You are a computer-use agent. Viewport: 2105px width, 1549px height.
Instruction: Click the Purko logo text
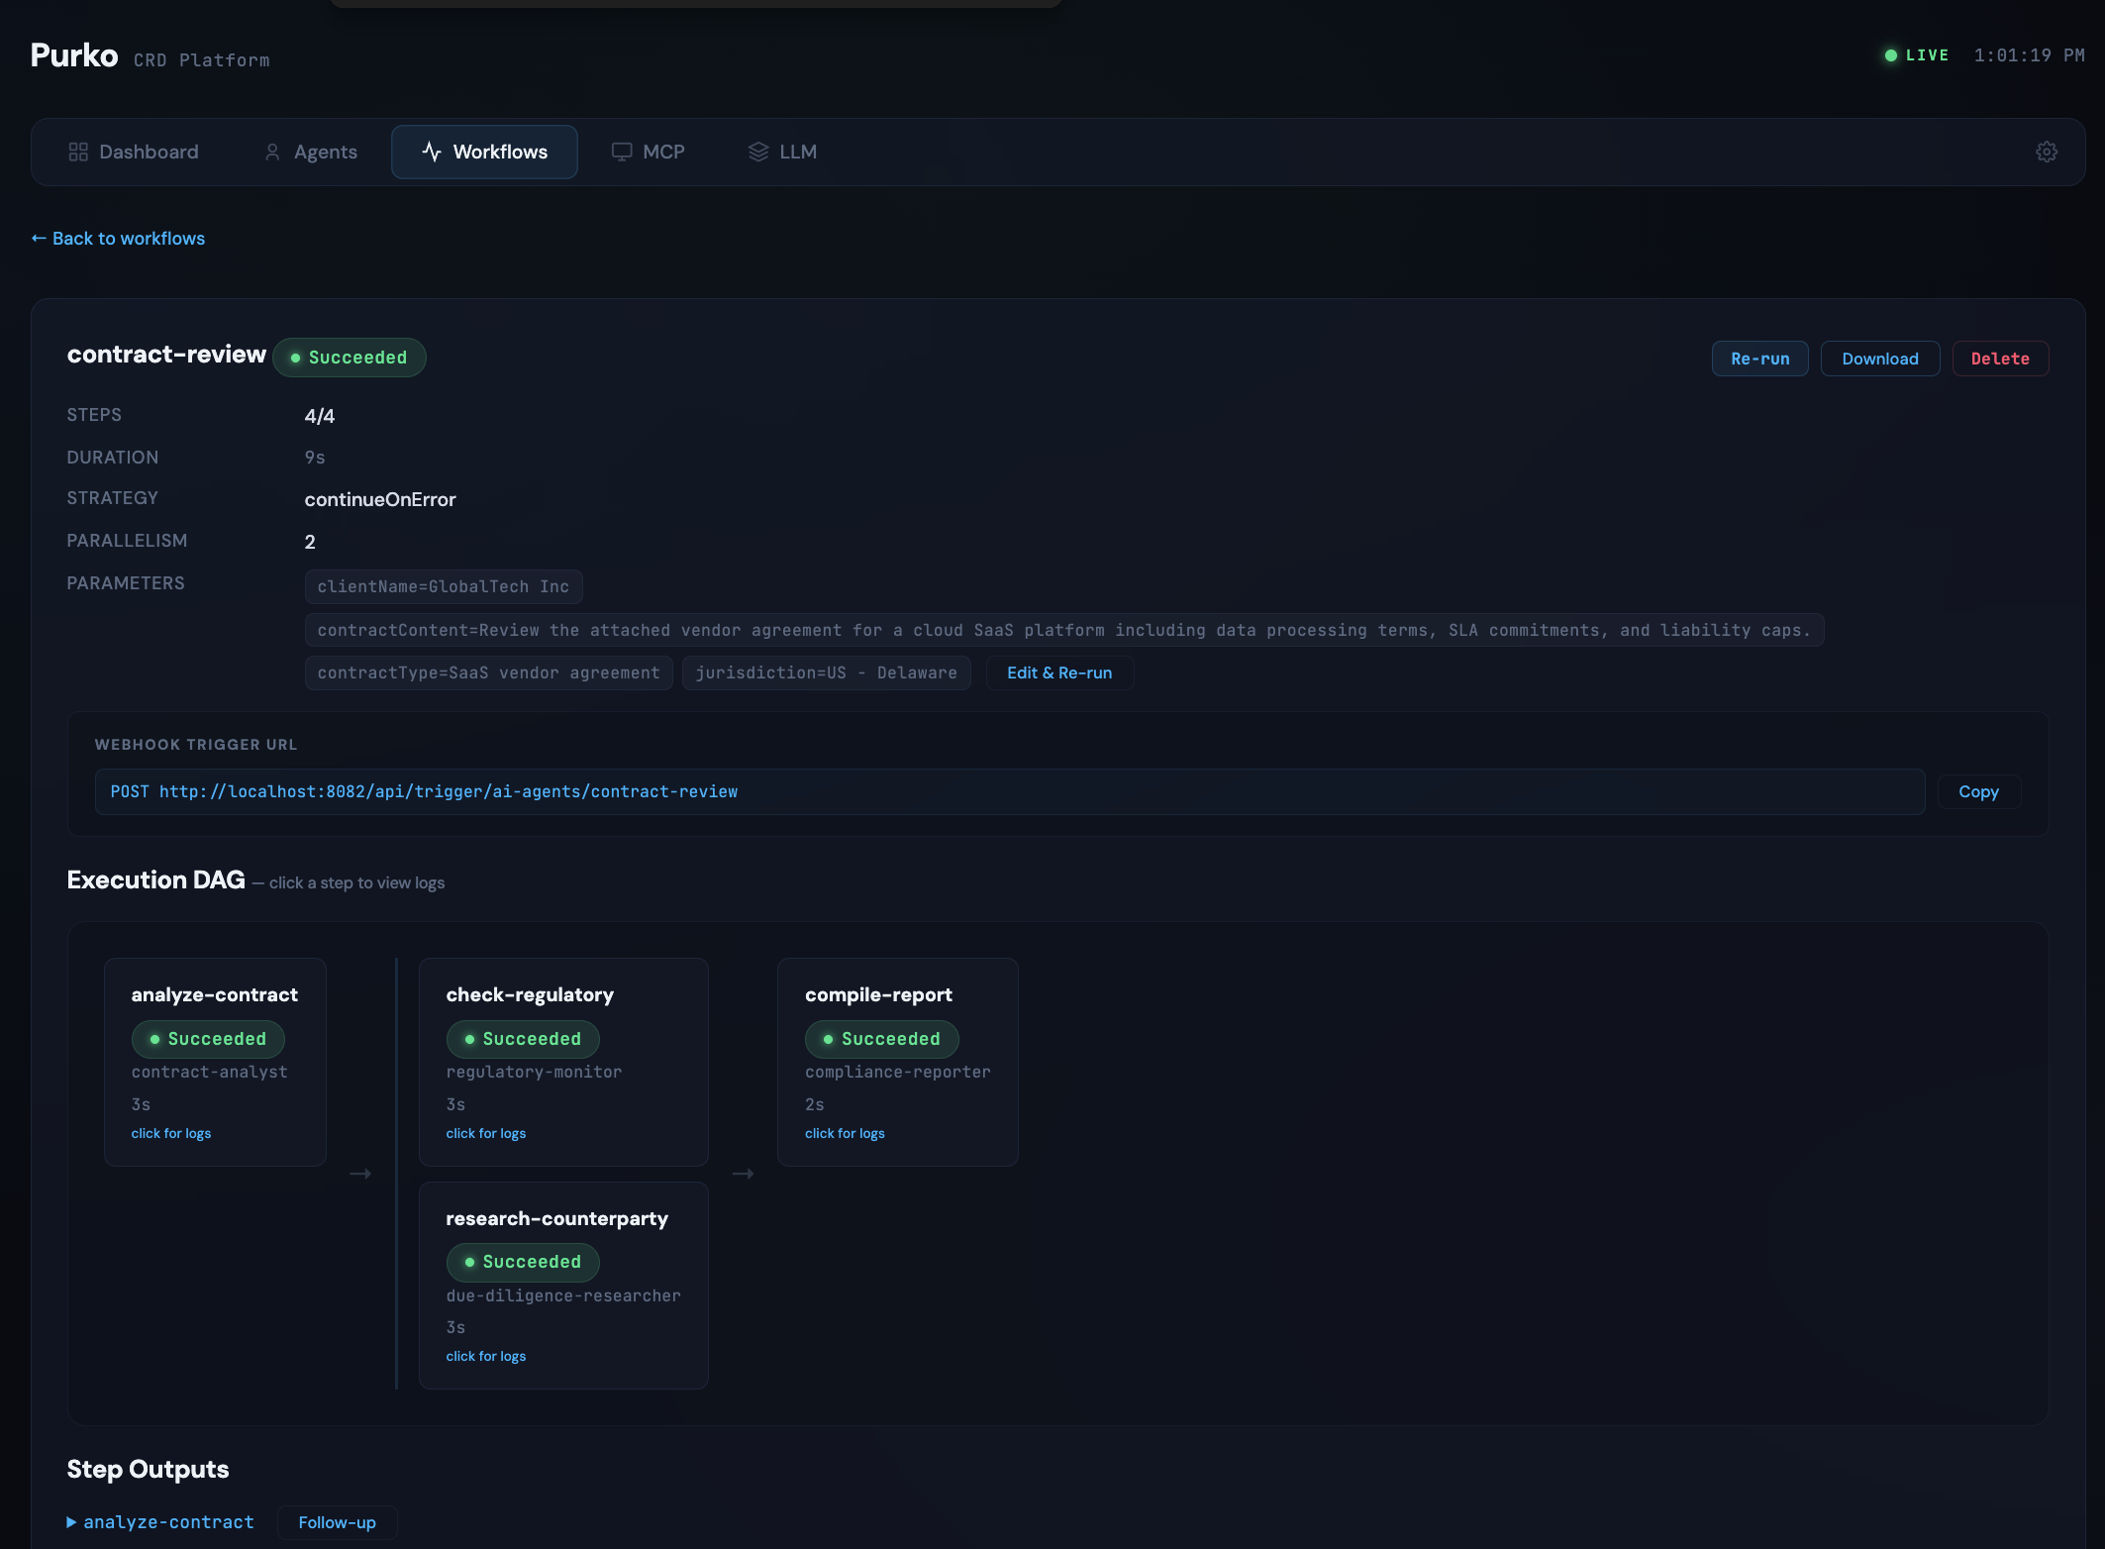tap(74, 55)
